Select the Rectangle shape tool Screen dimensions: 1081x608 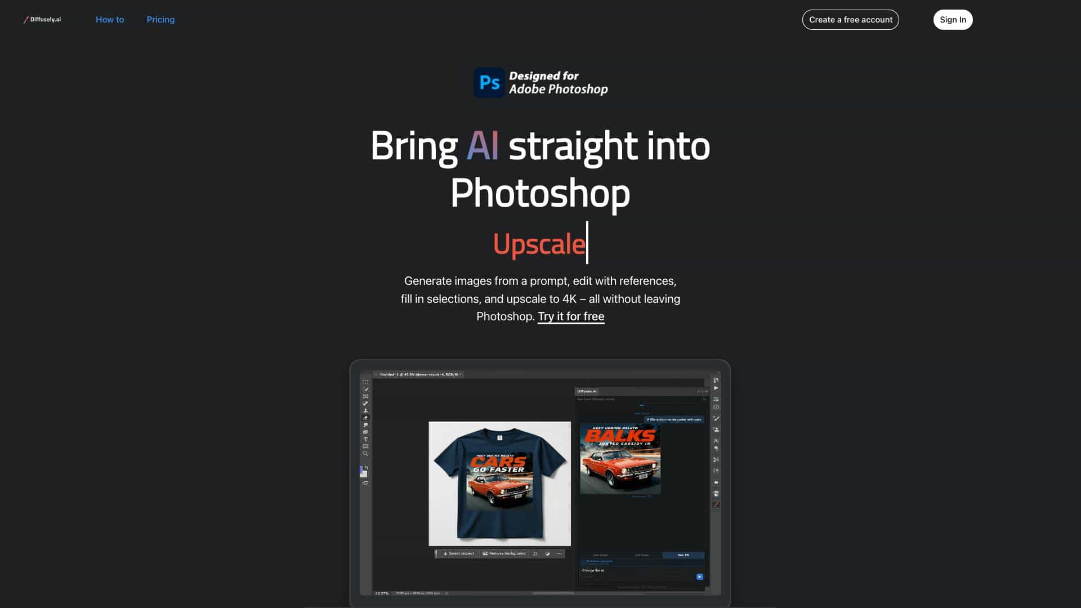click(365, 446)
